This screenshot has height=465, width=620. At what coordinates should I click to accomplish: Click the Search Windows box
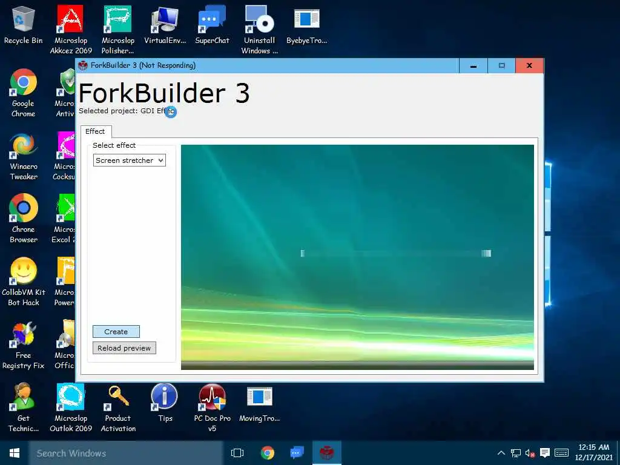tap(126, 453)
